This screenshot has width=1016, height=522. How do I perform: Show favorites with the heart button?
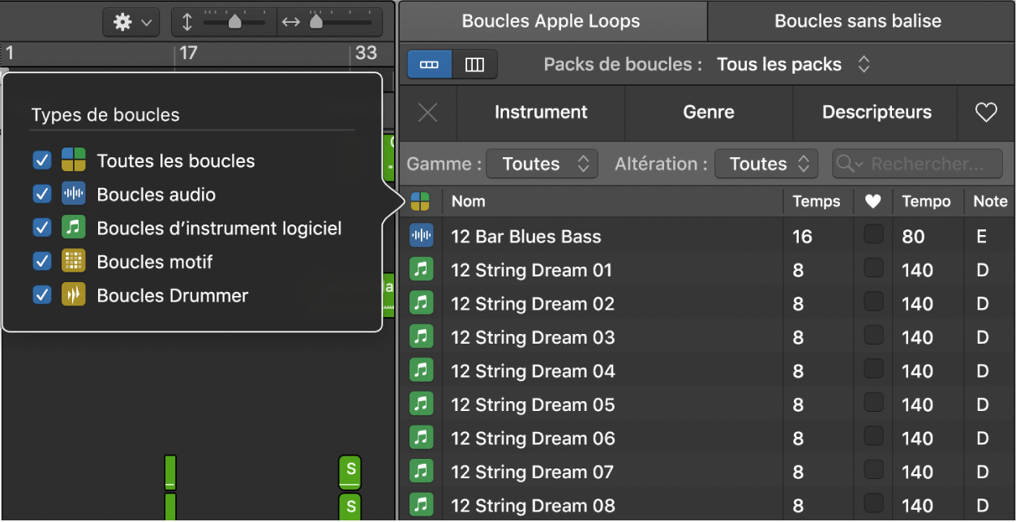[986, 113]
